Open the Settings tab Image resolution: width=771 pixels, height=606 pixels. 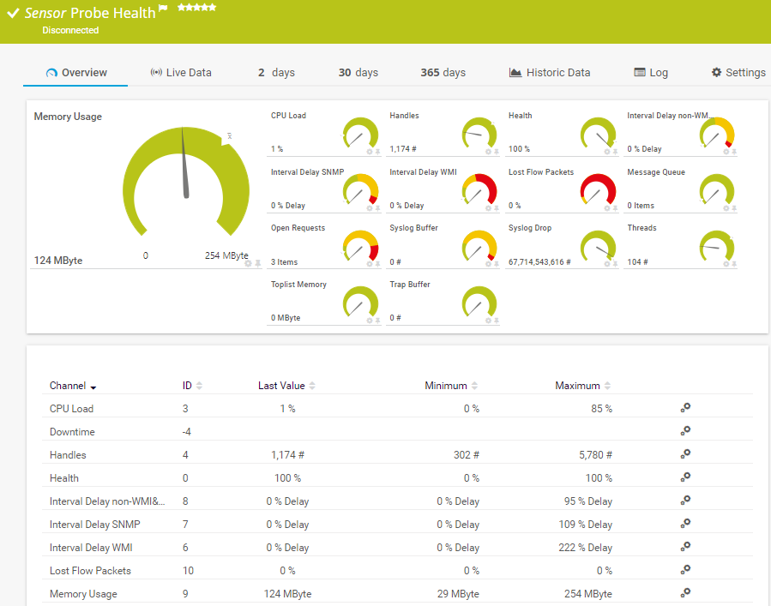point(738,72)
